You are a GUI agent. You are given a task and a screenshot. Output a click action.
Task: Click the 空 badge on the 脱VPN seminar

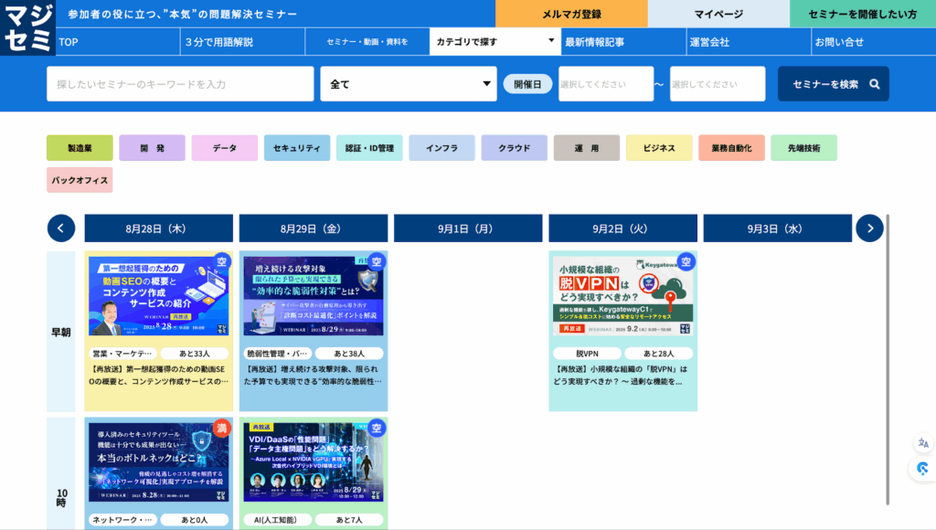tap(686, 262)
